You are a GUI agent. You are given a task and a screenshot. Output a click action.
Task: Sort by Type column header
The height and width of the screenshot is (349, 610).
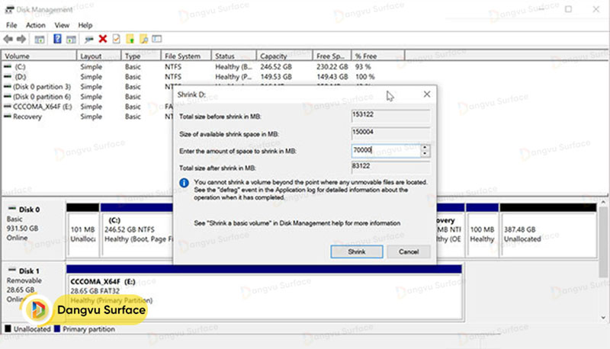pyautogui.click(x=141, y=56)
